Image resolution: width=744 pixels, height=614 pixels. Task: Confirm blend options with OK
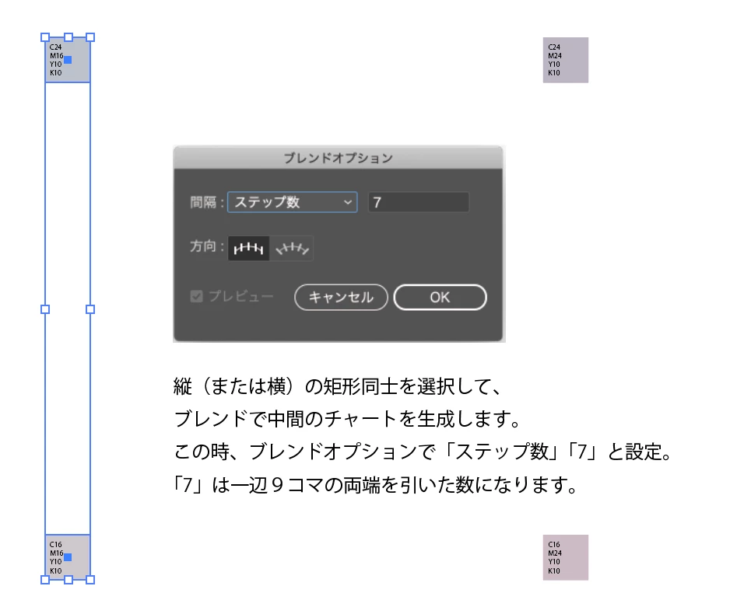tap(440, 298)
